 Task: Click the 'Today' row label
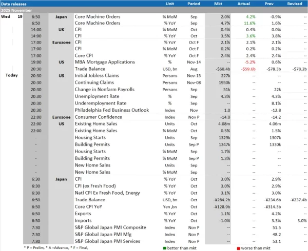click(x=12, y=75)
